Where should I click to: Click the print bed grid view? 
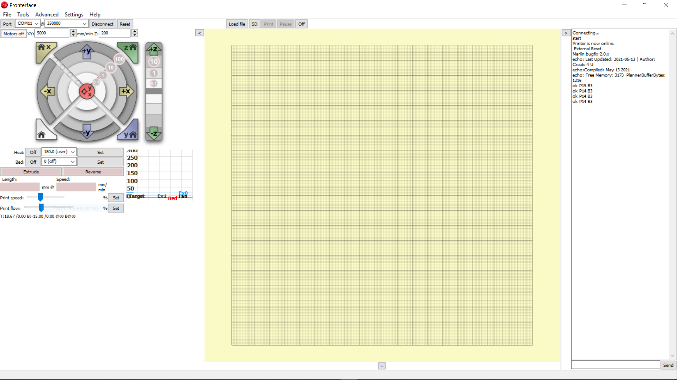coord(382,195)
